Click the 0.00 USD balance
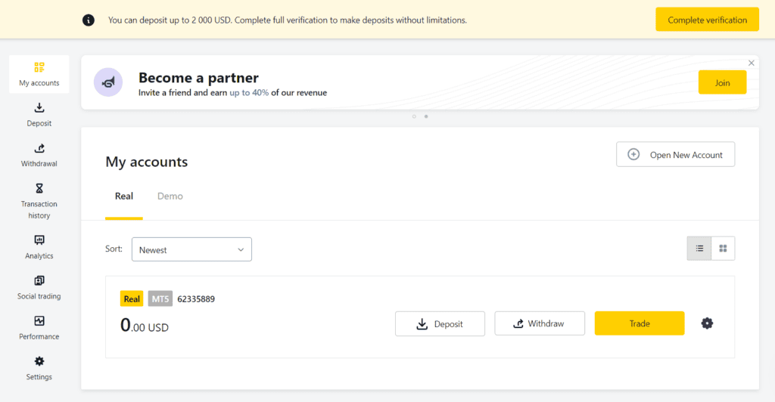This screenshot has width=775, height=402. [145, 326]
